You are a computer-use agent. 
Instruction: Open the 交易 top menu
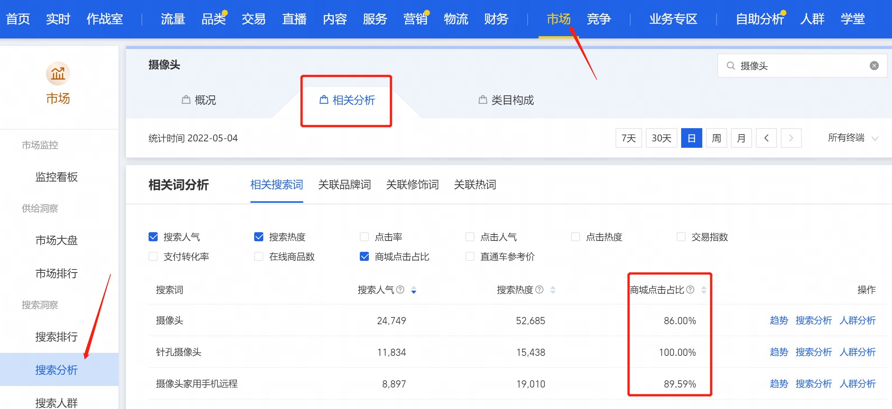254,19
